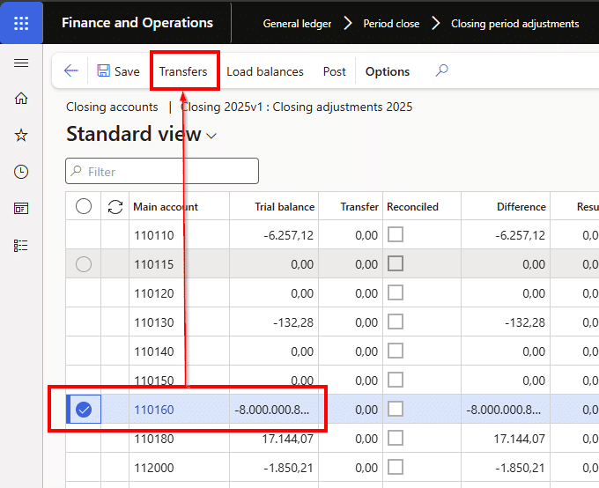
Task: Open the app launcher waffle icon
Action: pyautogui.click(x=21, y=23)
